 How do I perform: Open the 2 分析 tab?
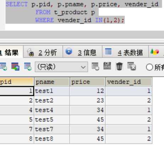[43, 52]
